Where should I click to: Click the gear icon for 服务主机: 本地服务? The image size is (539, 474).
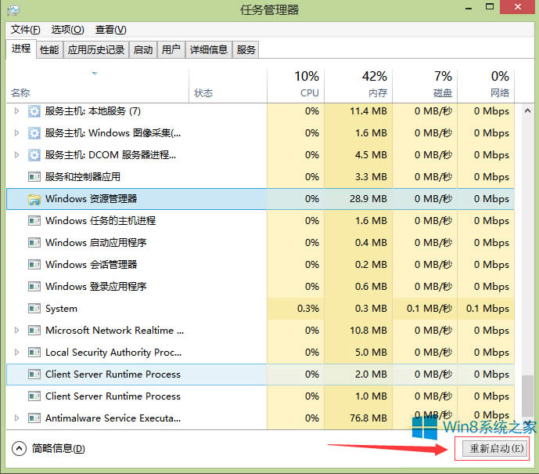tap(34, 111)
